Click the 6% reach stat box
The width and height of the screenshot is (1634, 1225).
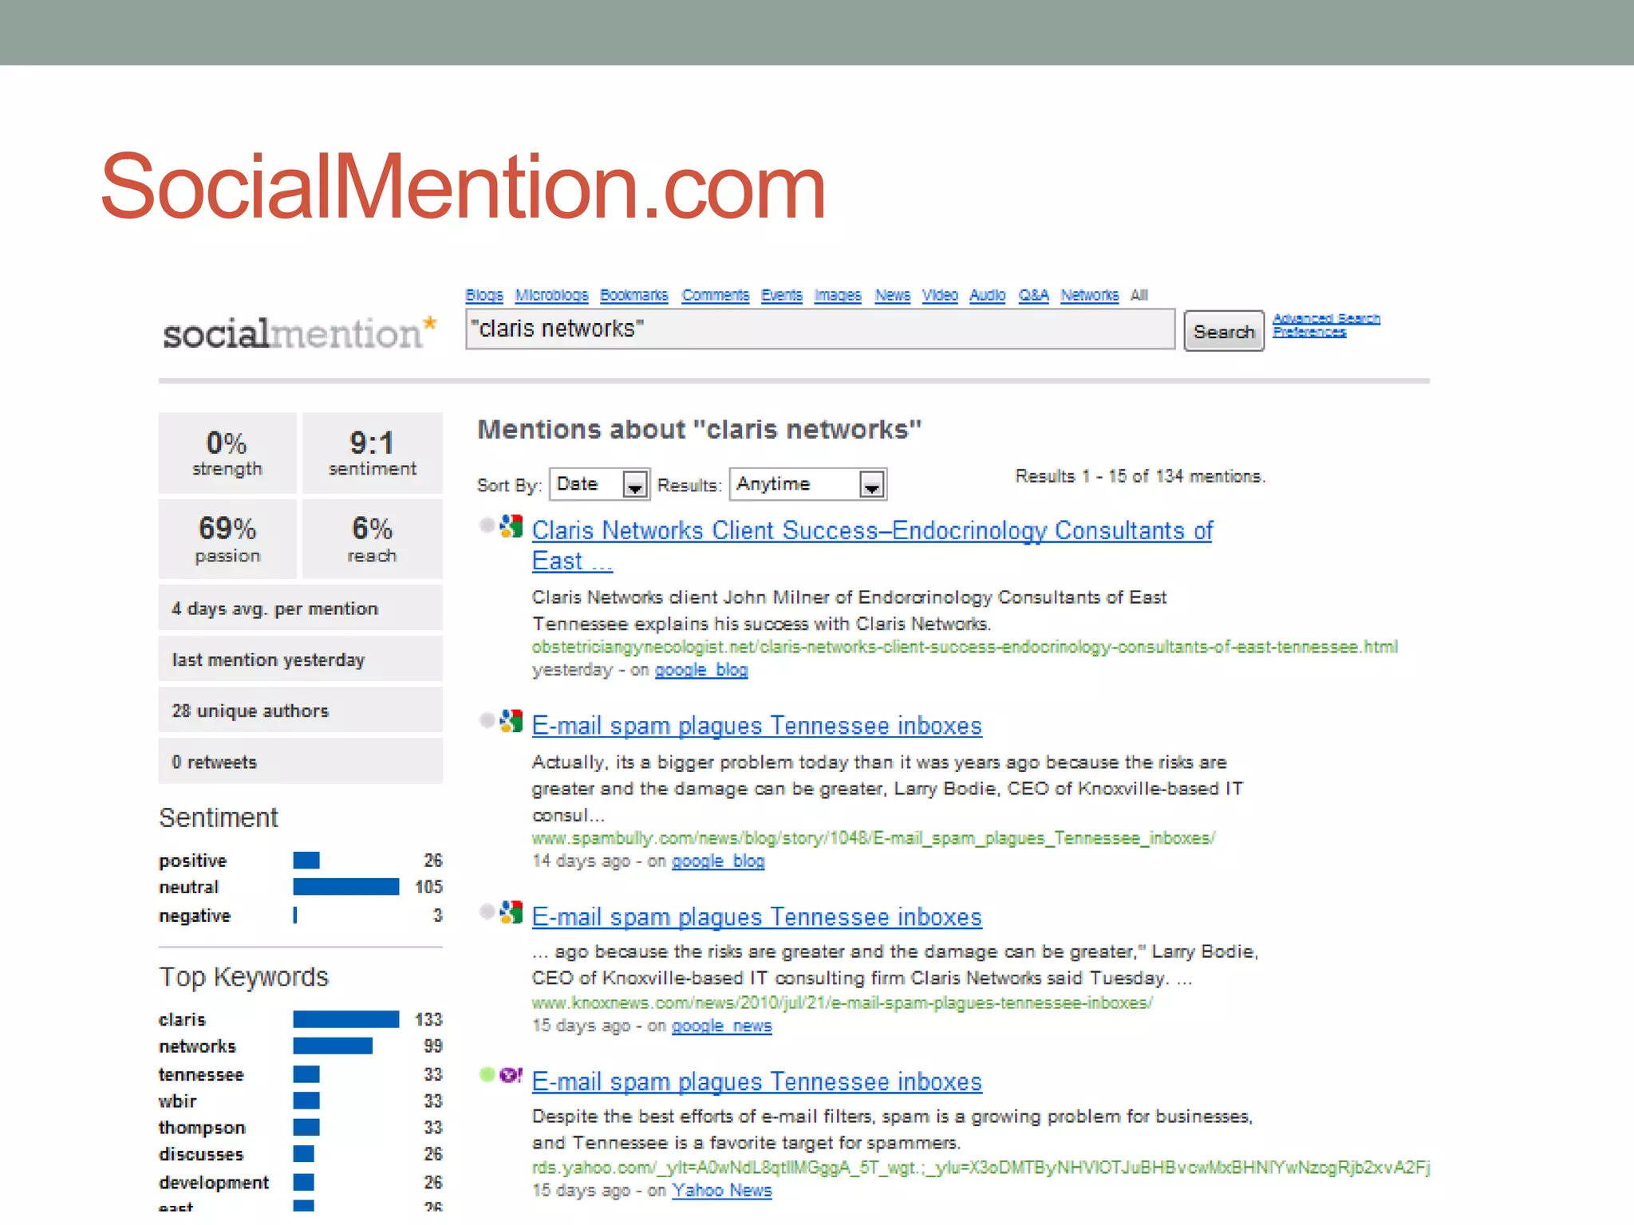point(373,539)
